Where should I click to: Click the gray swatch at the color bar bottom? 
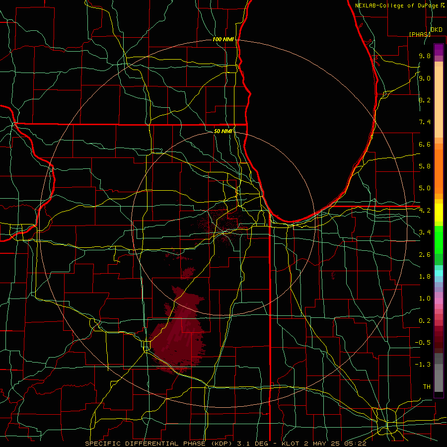(x=439, y=381)
